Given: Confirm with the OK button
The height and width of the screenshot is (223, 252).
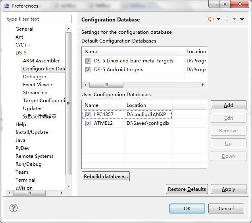Looking at the screenshot, I should coord(187,209).
